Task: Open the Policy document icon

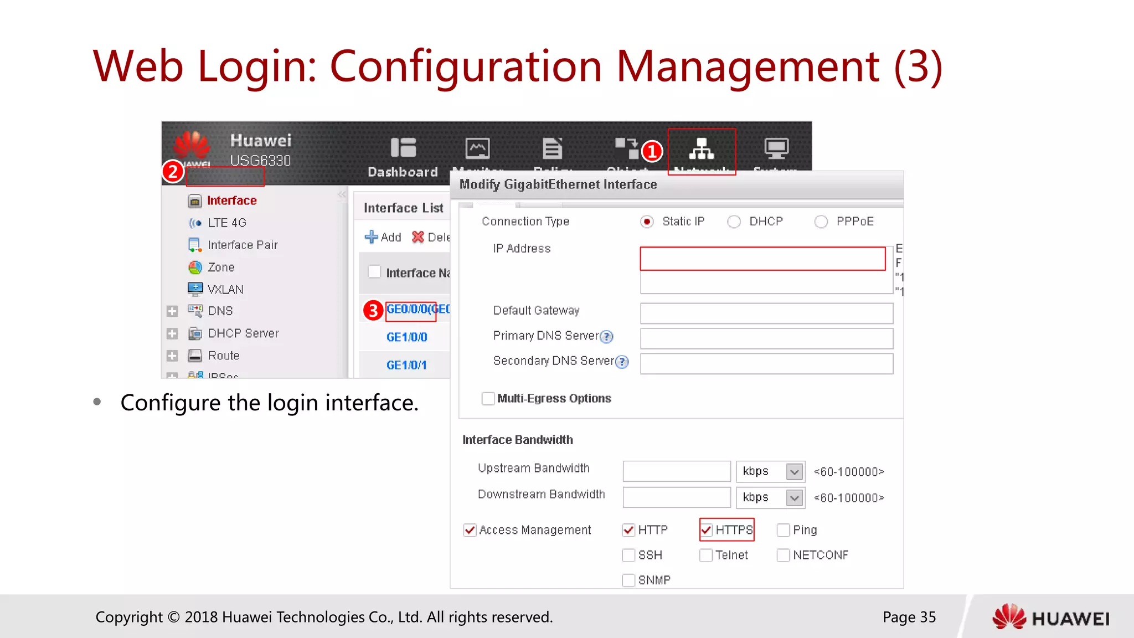Action: tap(552, 148)
